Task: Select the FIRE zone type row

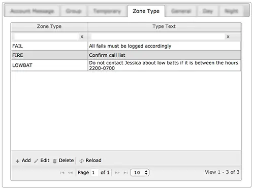Action: click(126, 55)
